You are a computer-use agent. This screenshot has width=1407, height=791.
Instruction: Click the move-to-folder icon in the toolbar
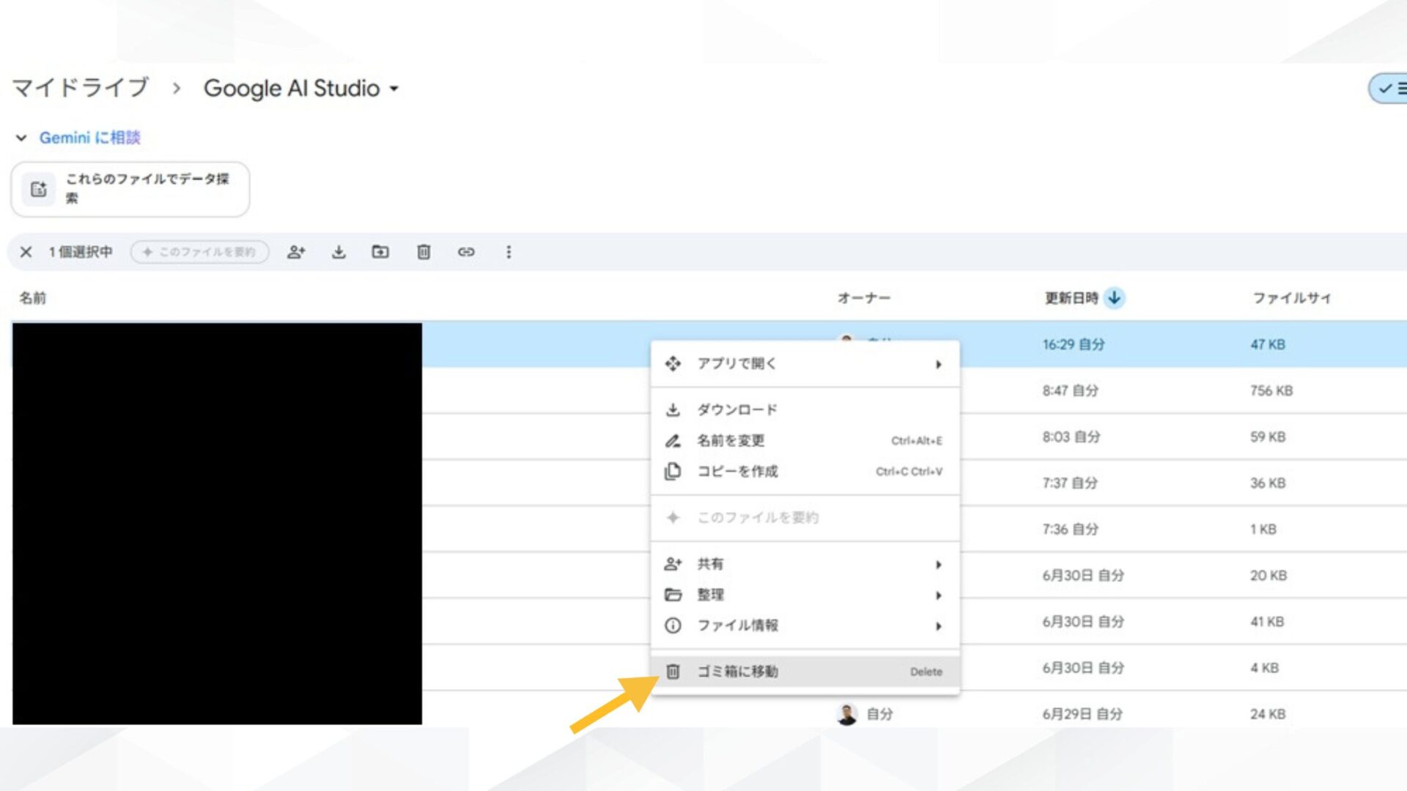(381, 252)
